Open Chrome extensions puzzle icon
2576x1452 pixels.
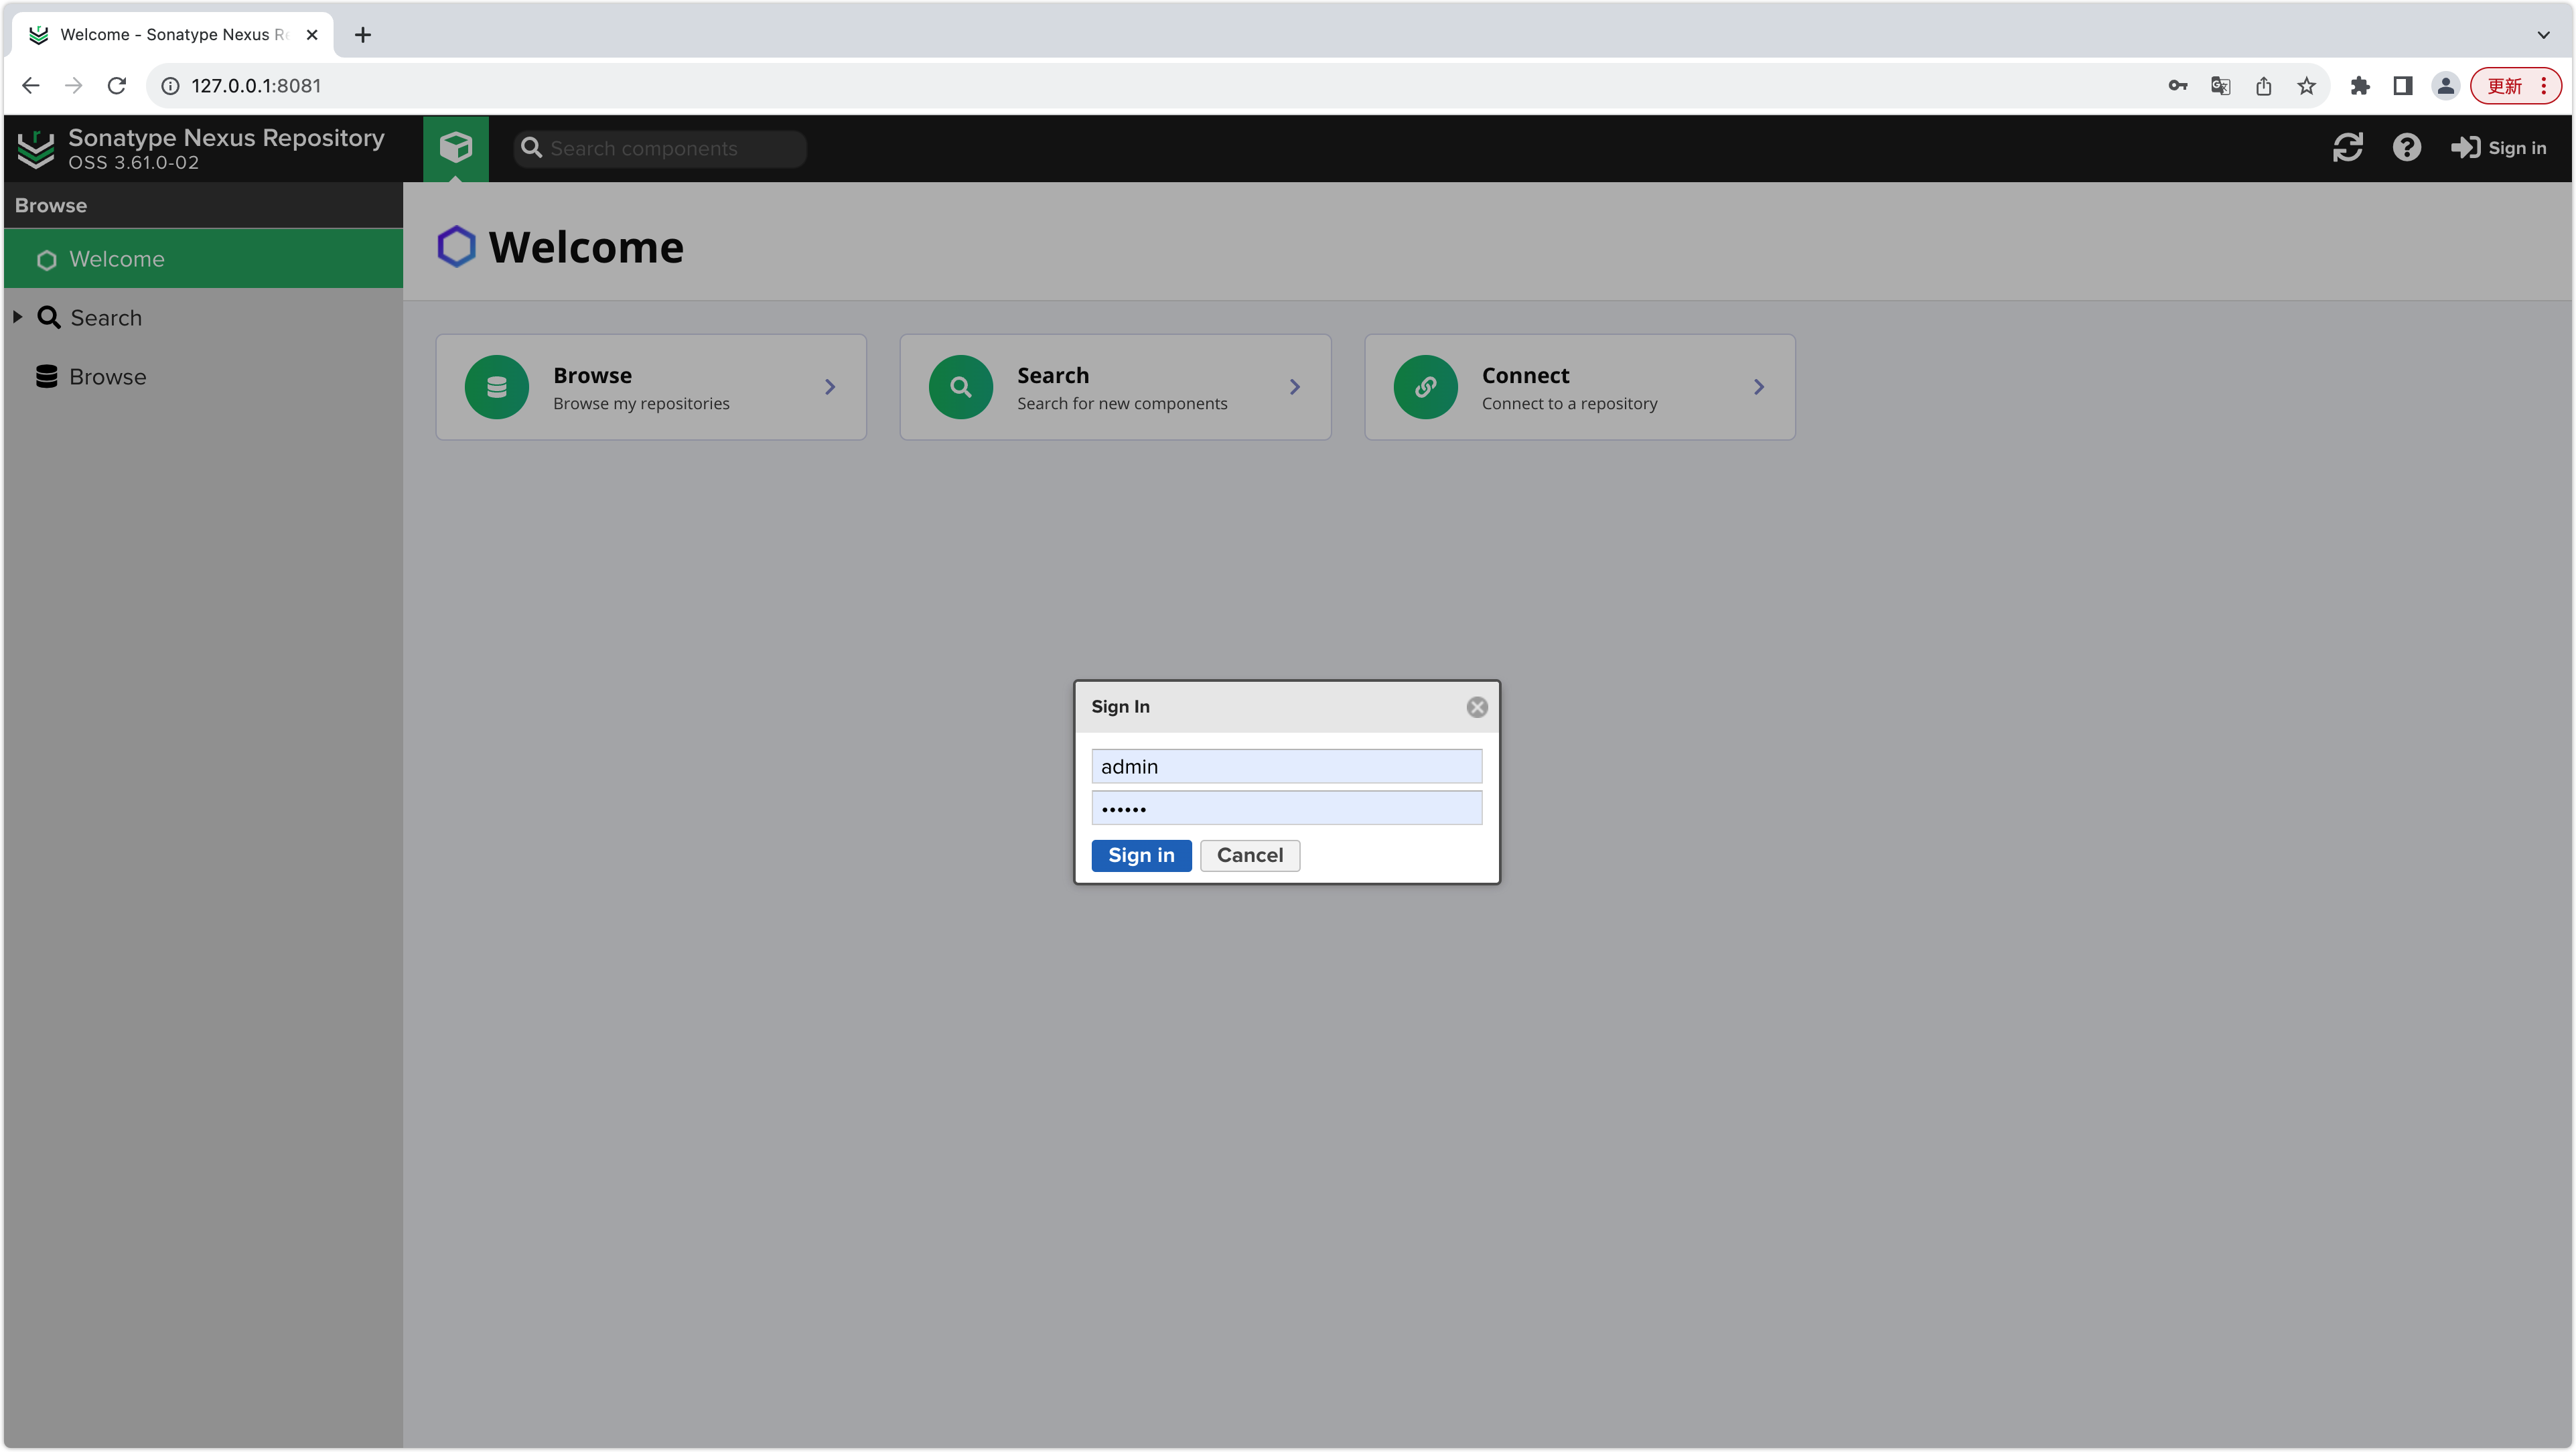pyautogui.click(x=2360, y=86)
